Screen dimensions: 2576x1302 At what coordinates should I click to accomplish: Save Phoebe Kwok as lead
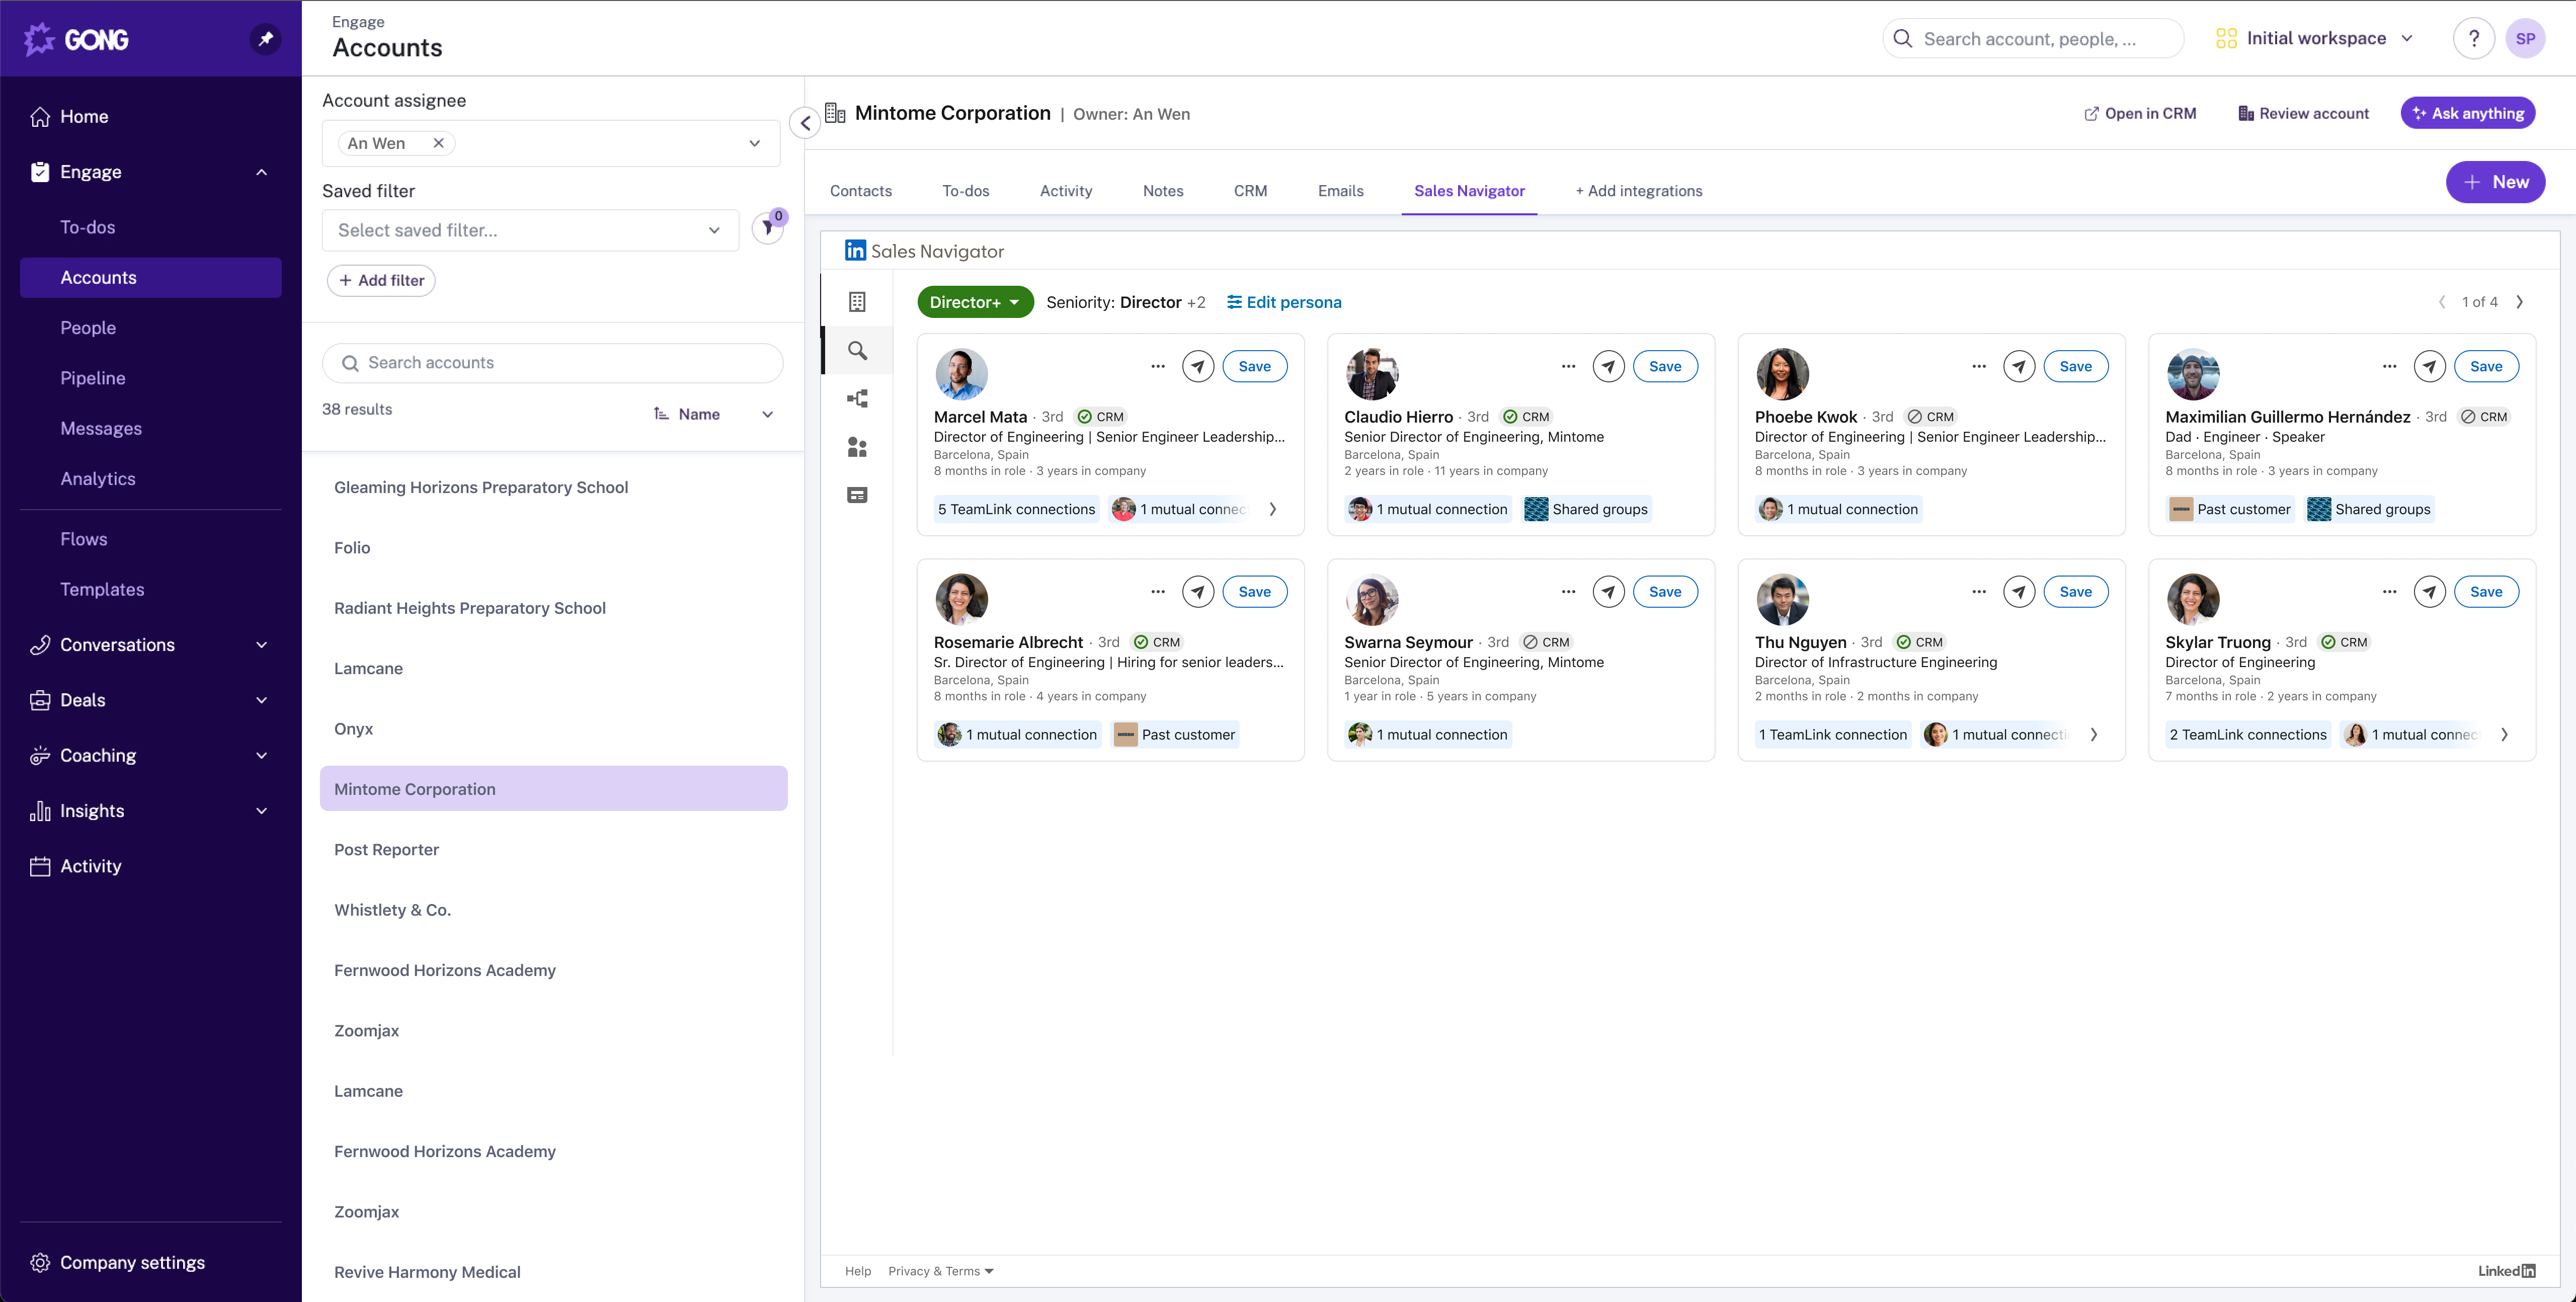coord(2075,366)
